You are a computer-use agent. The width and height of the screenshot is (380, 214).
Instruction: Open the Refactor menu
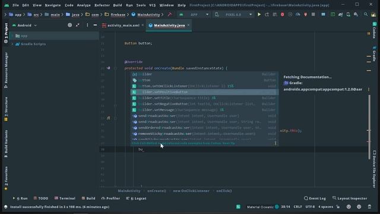pyautogui.click(x=102, y=5)
